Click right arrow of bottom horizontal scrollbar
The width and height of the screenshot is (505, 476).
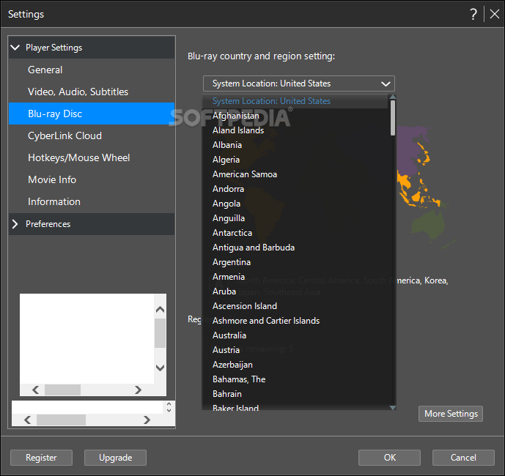147,420
